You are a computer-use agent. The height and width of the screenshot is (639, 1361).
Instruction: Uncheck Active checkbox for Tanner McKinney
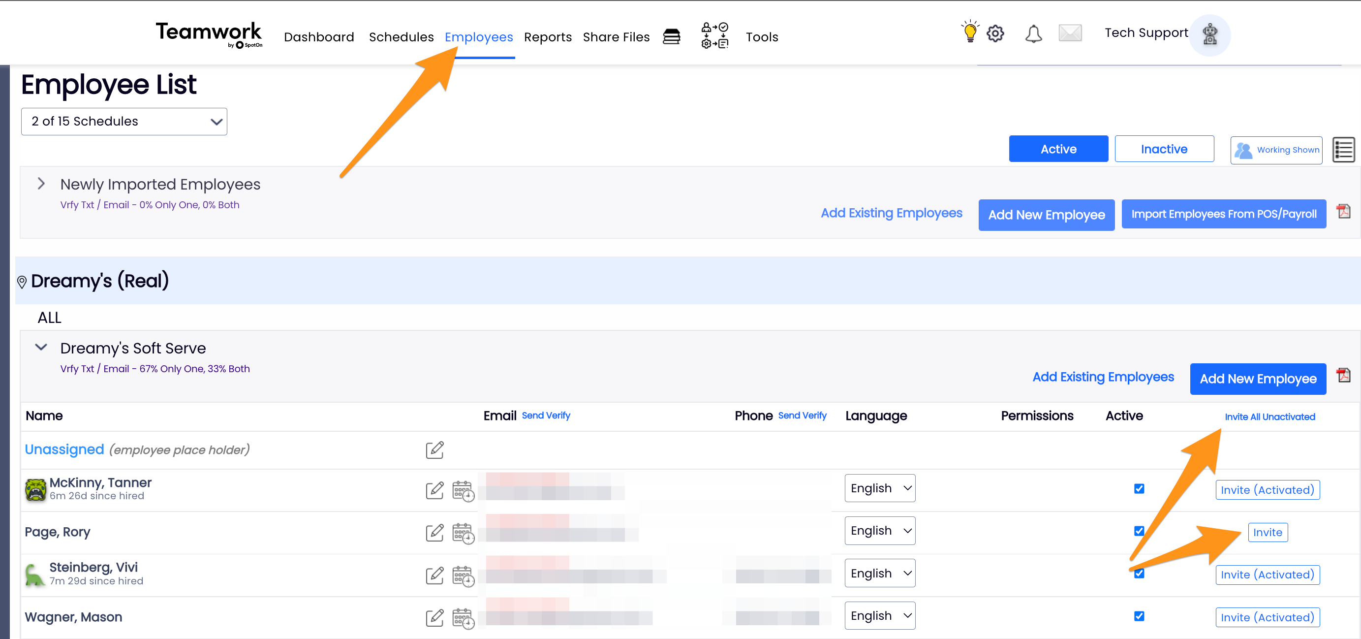[1139, 488]
